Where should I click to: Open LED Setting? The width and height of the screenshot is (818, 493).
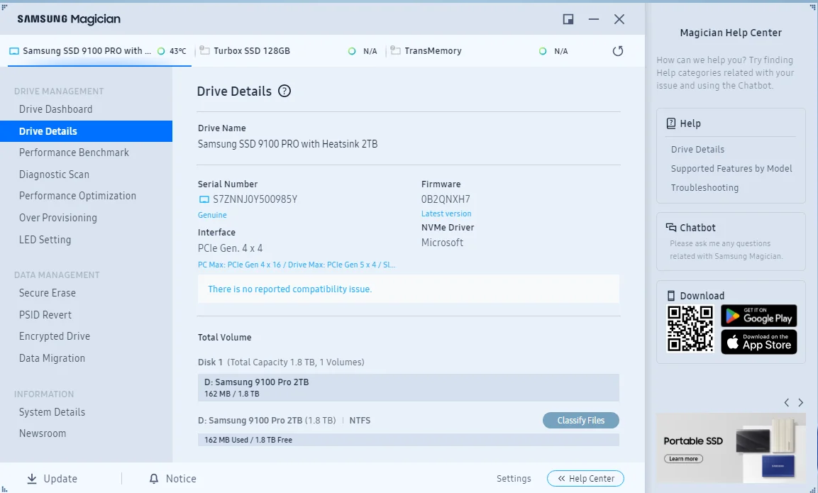click(45, 240)
